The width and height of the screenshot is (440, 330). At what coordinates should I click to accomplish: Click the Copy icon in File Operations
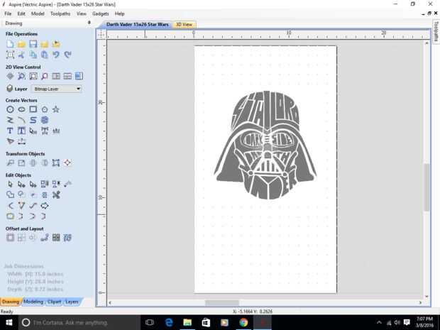coord(33,55)
